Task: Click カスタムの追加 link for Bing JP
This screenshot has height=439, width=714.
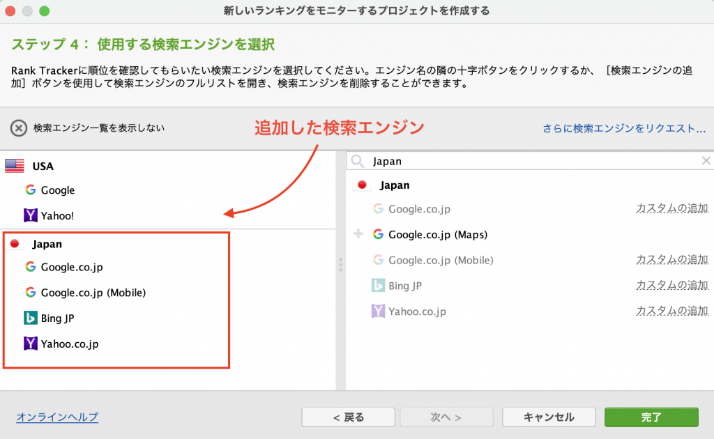Action: 672,285
